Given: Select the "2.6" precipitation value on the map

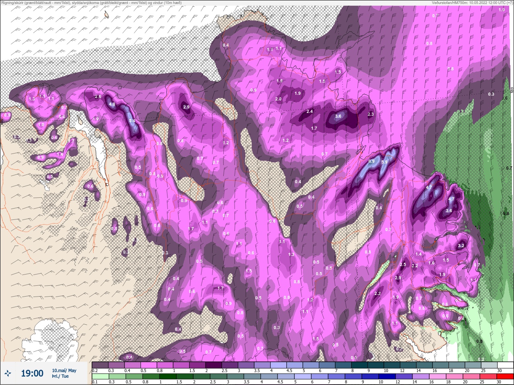Looking at the screenshot, I should pos(98,96).
